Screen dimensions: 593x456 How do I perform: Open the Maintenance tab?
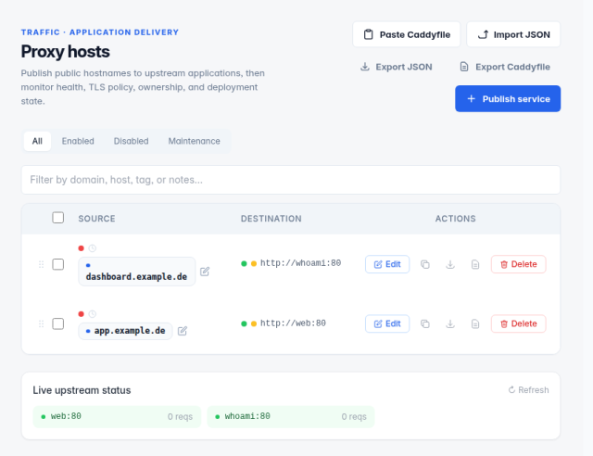[x=194, y=141]
